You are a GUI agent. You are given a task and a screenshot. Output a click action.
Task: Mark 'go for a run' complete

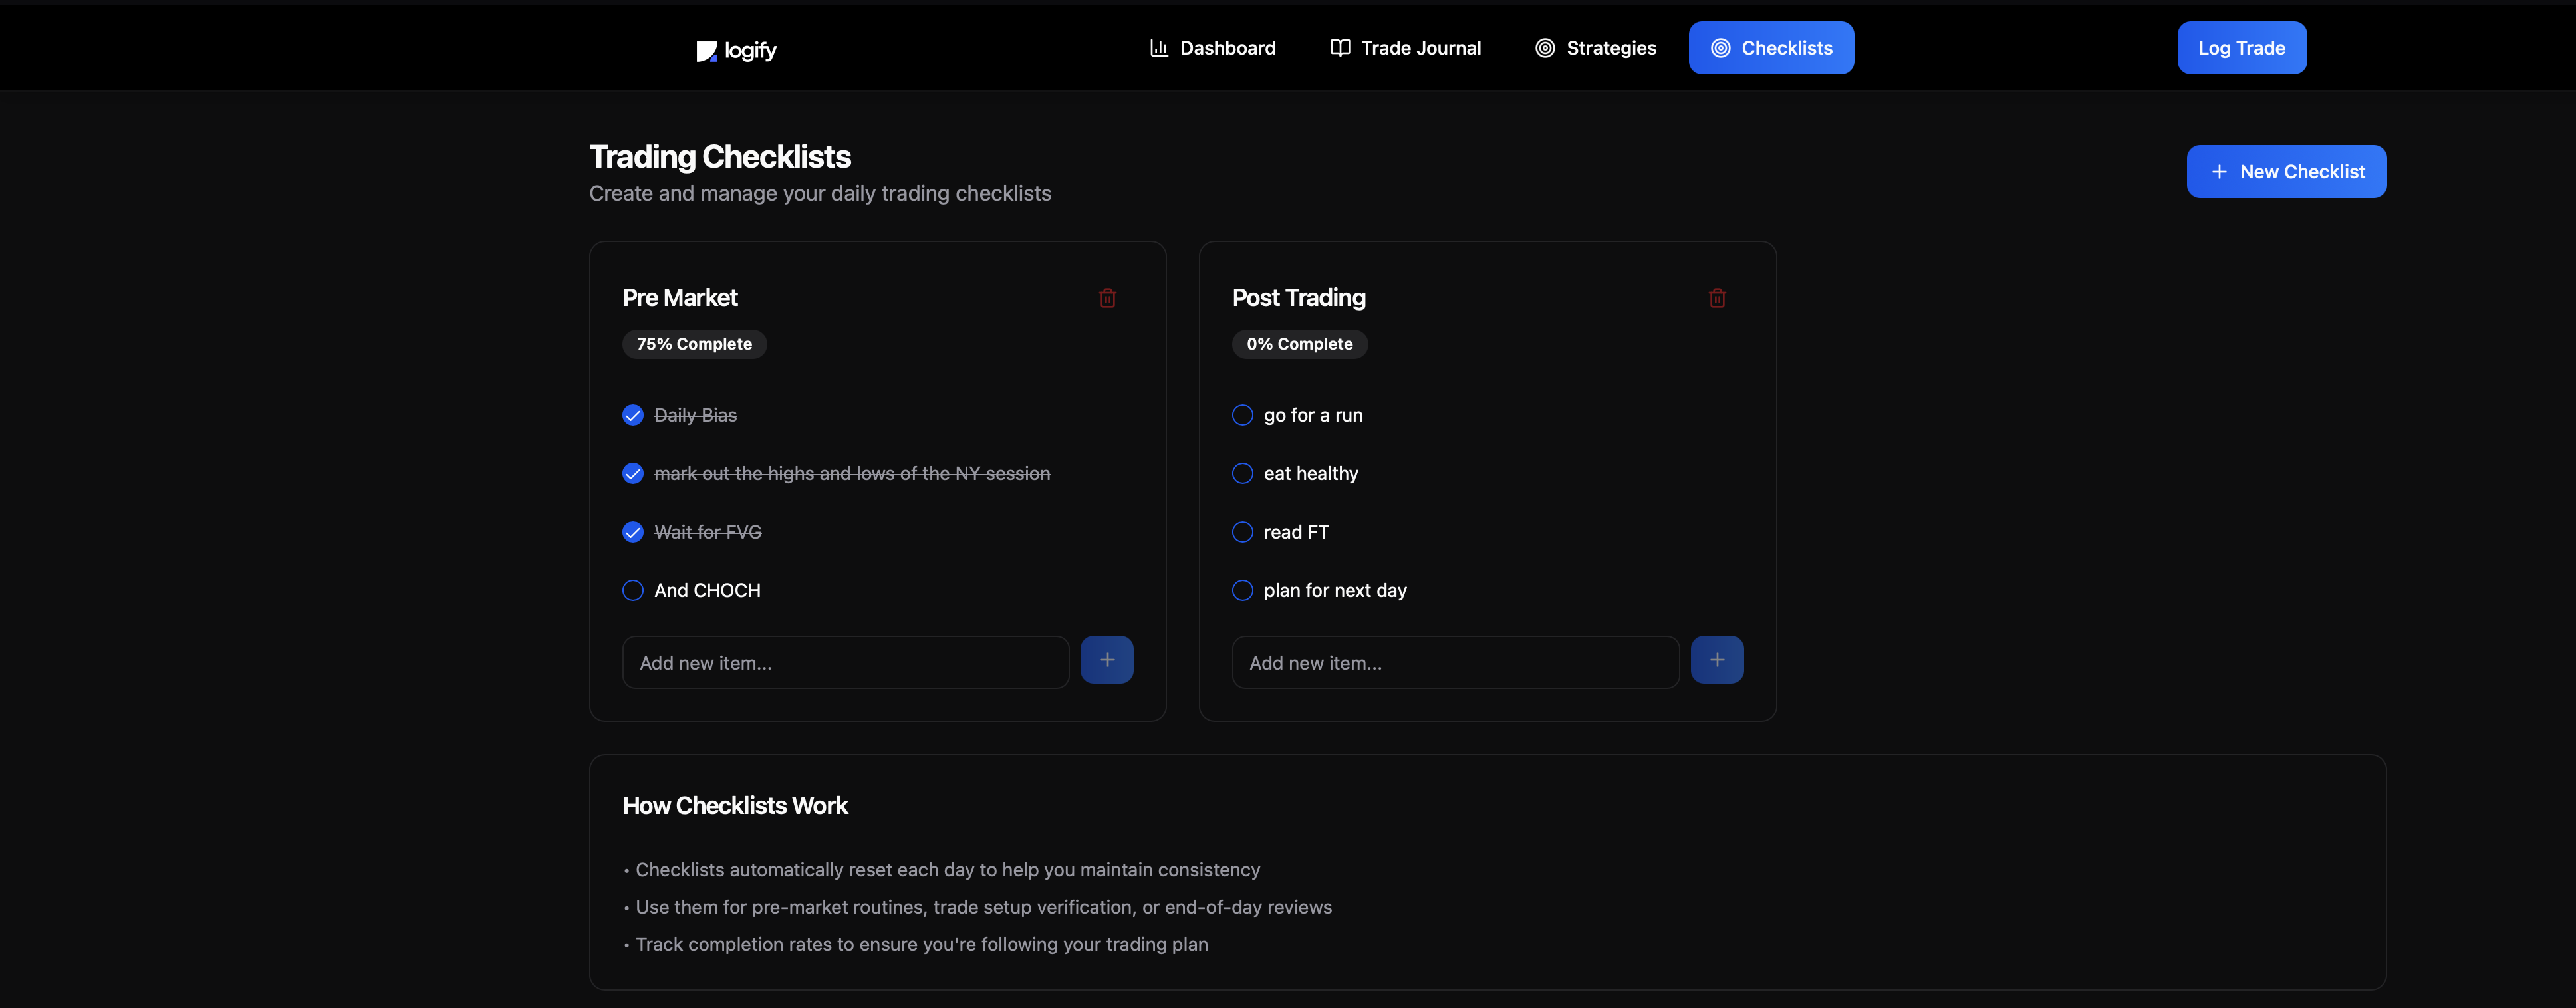point(1242,415)
